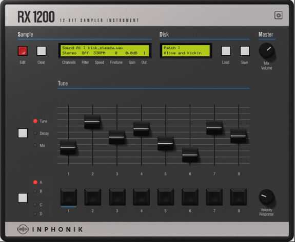The height and width of the screenshot is (242, 295).
Task: Click the Inphonik logo icon
Action: tap(23, 229)
